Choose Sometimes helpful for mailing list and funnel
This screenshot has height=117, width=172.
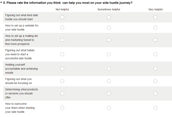(109, 40)
